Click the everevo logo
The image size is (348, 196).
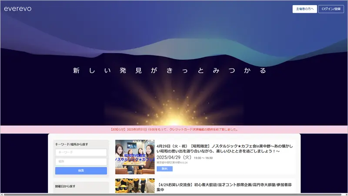pyautogui.click(x=17, y=9)
